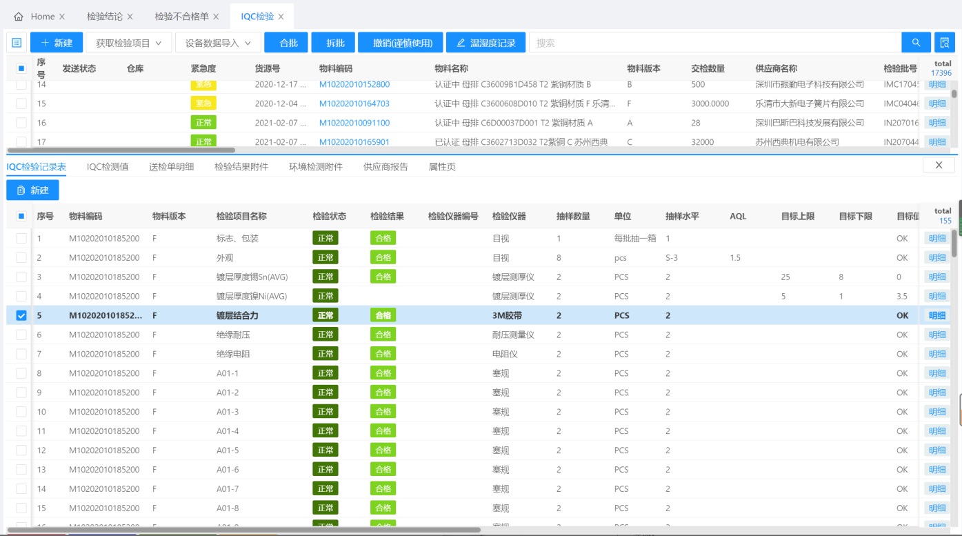Click the 检验项目名称 column header
This screenshot has width=962, height=536.
coord(241,216)
